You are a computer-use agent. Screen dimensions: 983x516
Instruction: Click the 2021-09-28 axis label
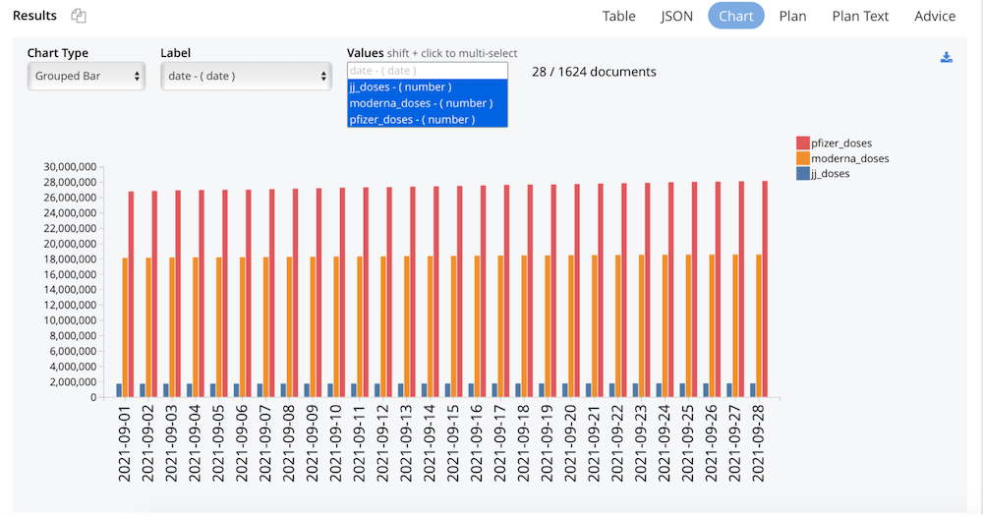click(759, 443)
